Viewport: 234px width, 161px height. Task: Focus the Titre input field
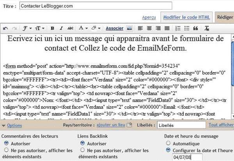click(x=96, y=6)
